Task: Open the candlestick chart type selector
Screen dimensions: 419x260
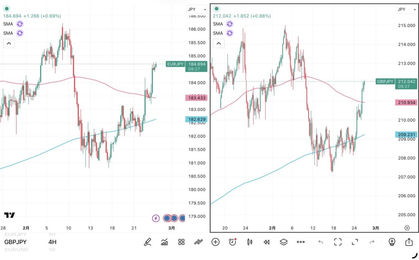Action: tap(250, 242)
